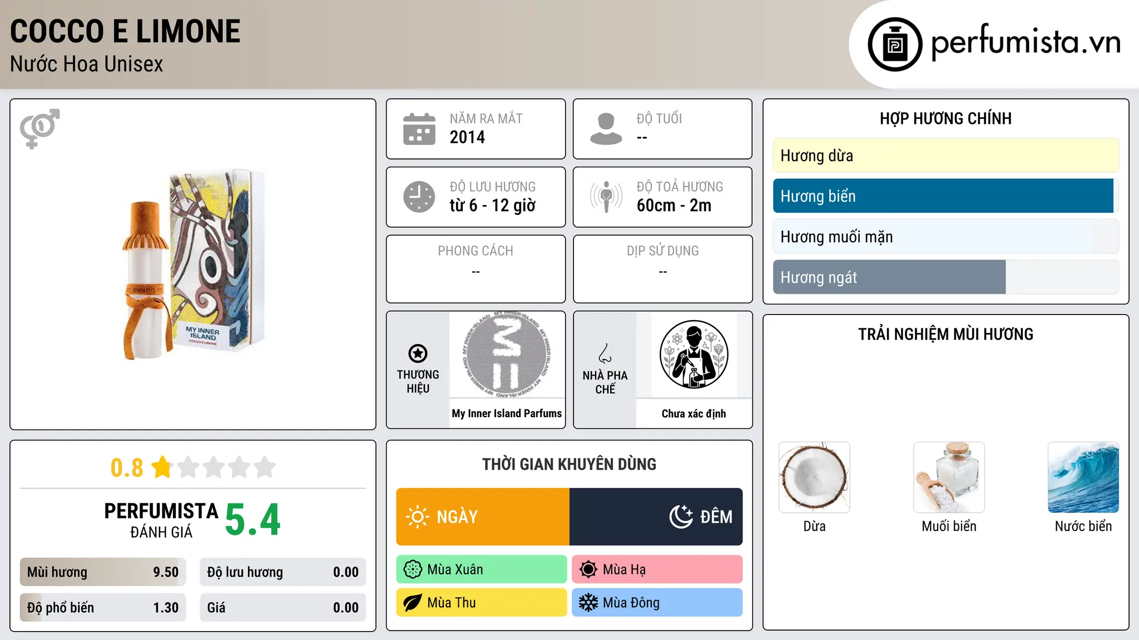Choose the Mùa Đông season
This screenshot has width=1139, height=640.
coord(657,603)
